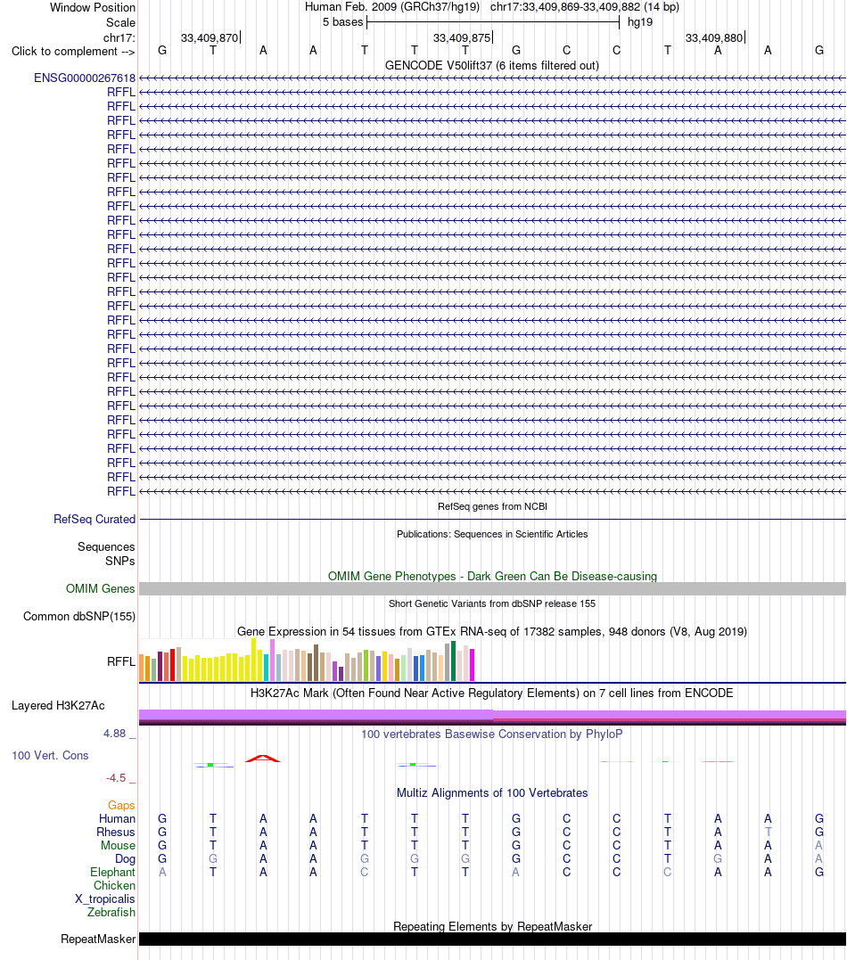The image size is (847, 960).
Task: Click the purple H3K27Ac signal band
Action: pos(492,715)
